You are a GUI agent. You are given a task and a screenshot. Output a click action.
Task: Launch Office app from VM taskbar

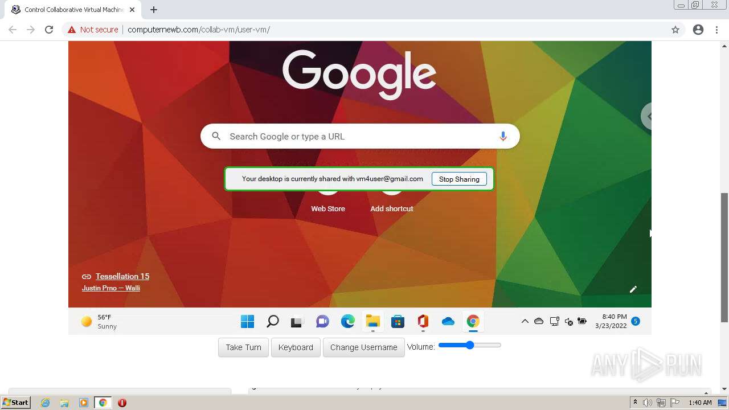coord(423,322)
